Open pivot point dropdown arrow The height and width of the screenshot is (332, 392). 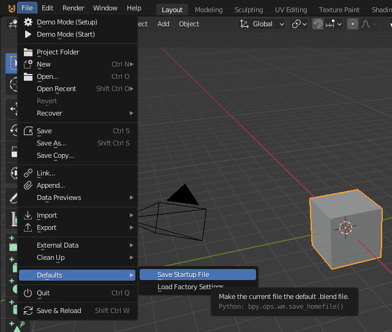pyautogui.click(x=304, y=24)
